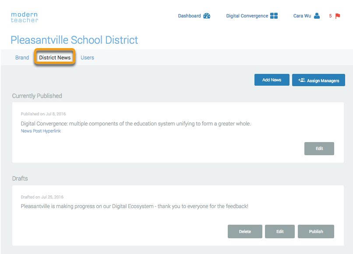The width and height of the screenshot is (353, 254).
Task: Switch to the Users tab
Action: 87,58
